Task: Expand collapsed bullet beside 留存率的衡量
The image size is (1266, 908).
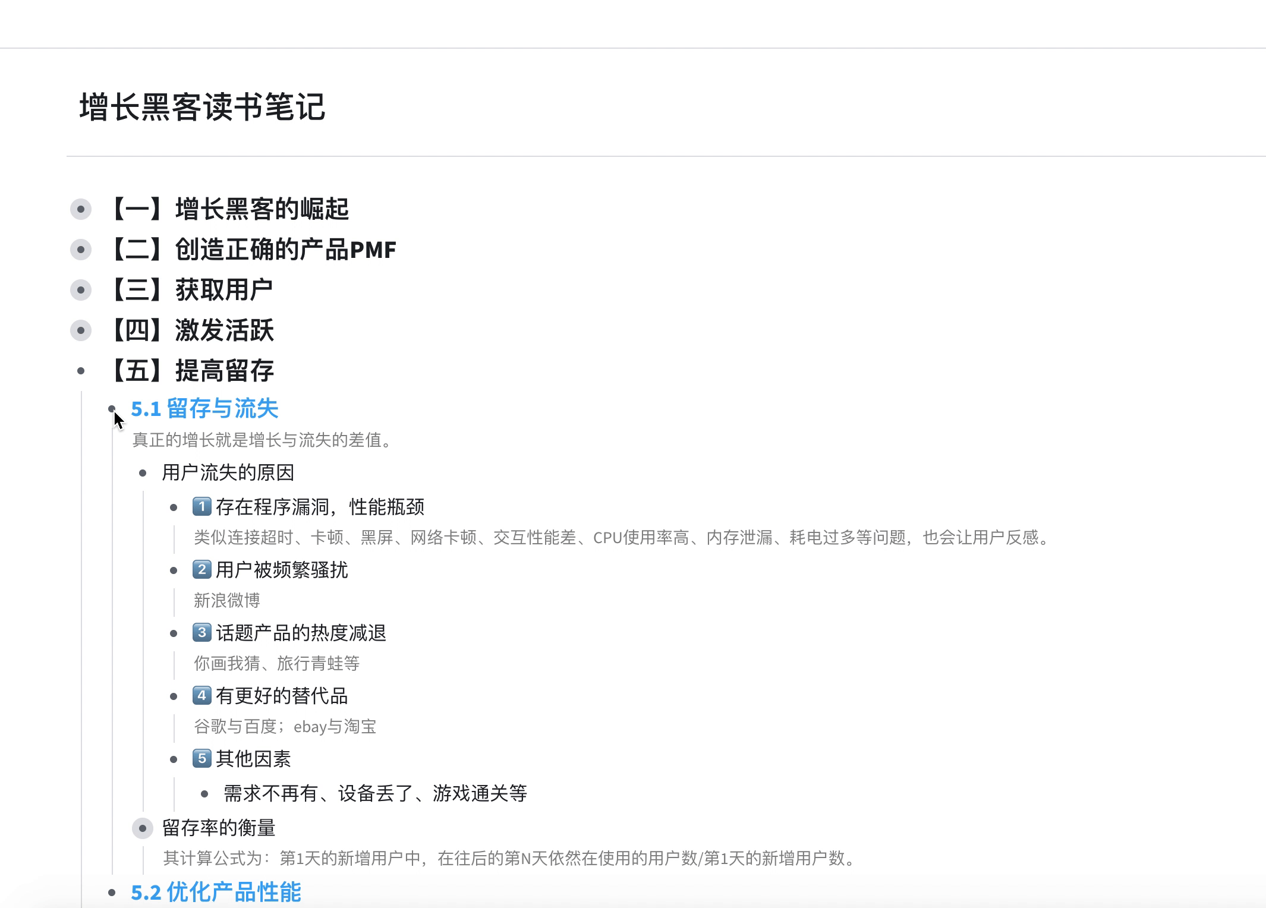Action: point(143,828)
